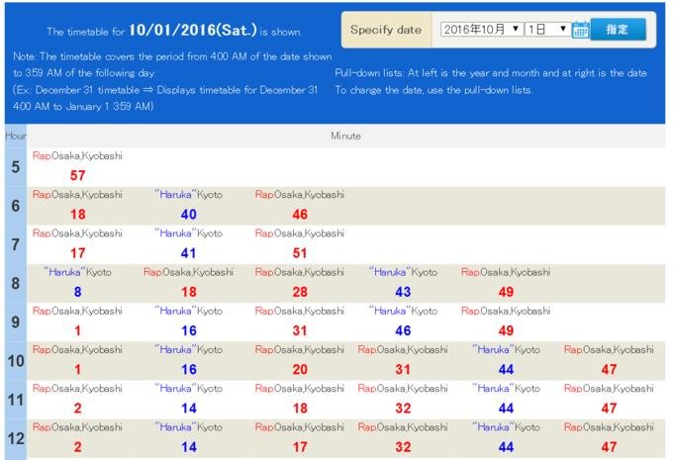Viewport: 673px width, 460px height.
Task: Click the 12:44 Haruka Kyoto departure
Action: pyautogui.click(x=506, y=446)
